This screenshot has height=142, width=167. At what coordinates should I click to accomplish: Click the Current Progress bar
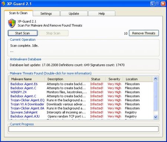[x=83, y=129]
